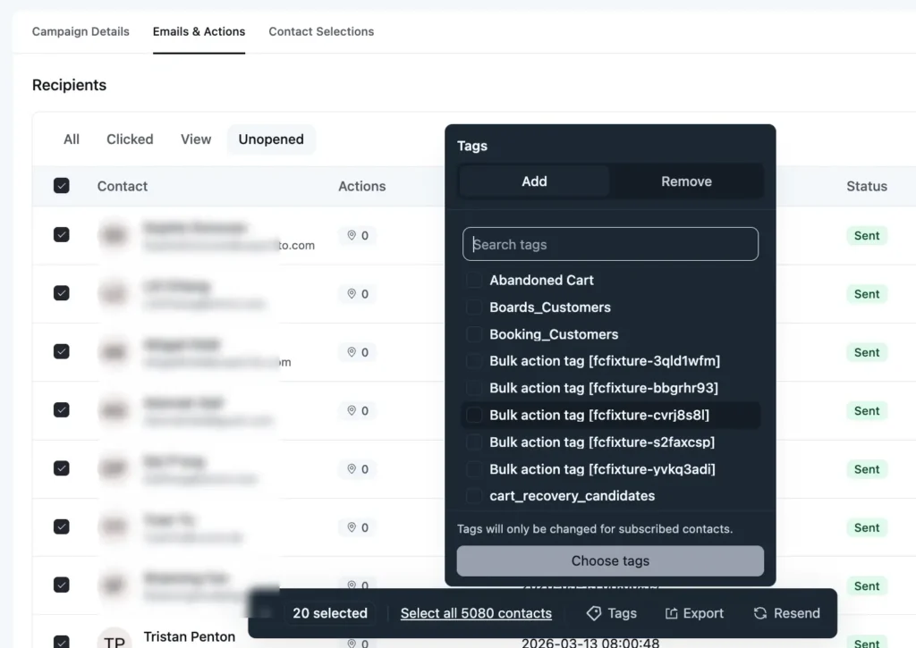Click the Recipients heading
Screen dimensions: 916x648
[69, 85]
